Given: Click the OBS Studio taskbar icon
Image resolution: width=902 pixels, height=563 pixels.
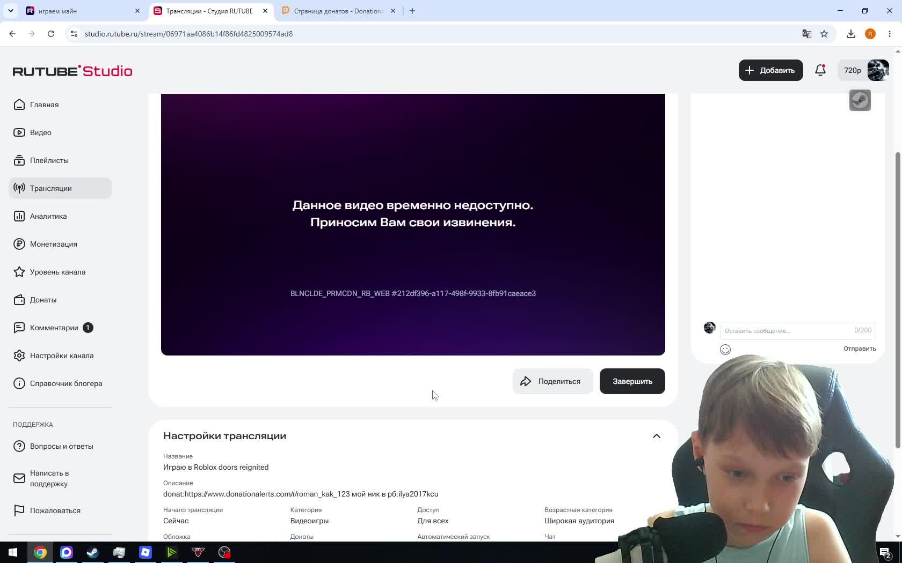Looking at the screenshot, I should [224, 552].
